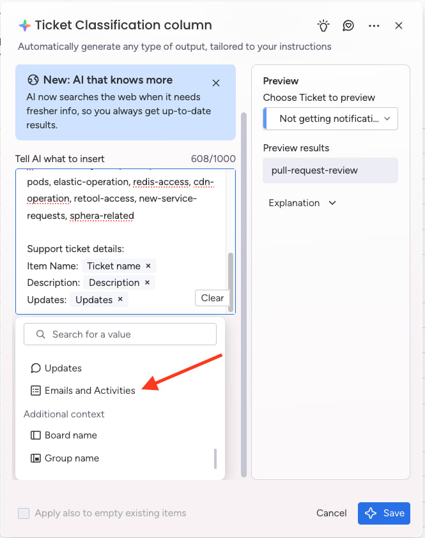
Task: Click the text area scrollbar thumb
Action: click(231, 281)
